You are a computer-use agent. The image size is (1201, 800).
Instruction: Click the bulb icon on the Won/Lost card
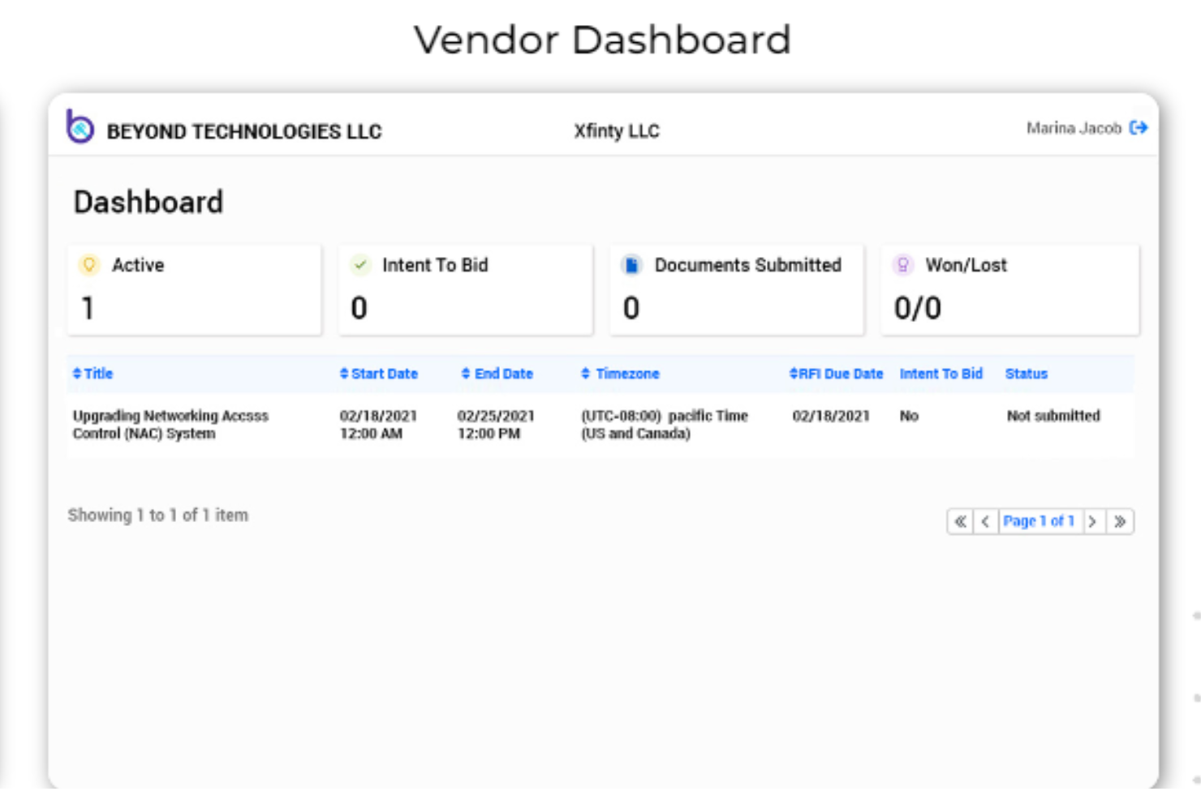pyautogui.click(x=902, y=264)
